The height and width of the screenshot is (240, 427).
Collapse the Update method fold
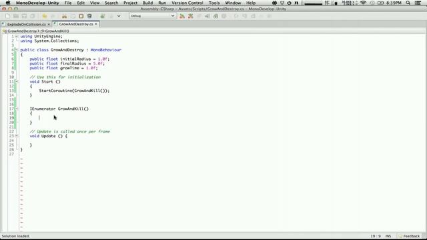point(17,136)
